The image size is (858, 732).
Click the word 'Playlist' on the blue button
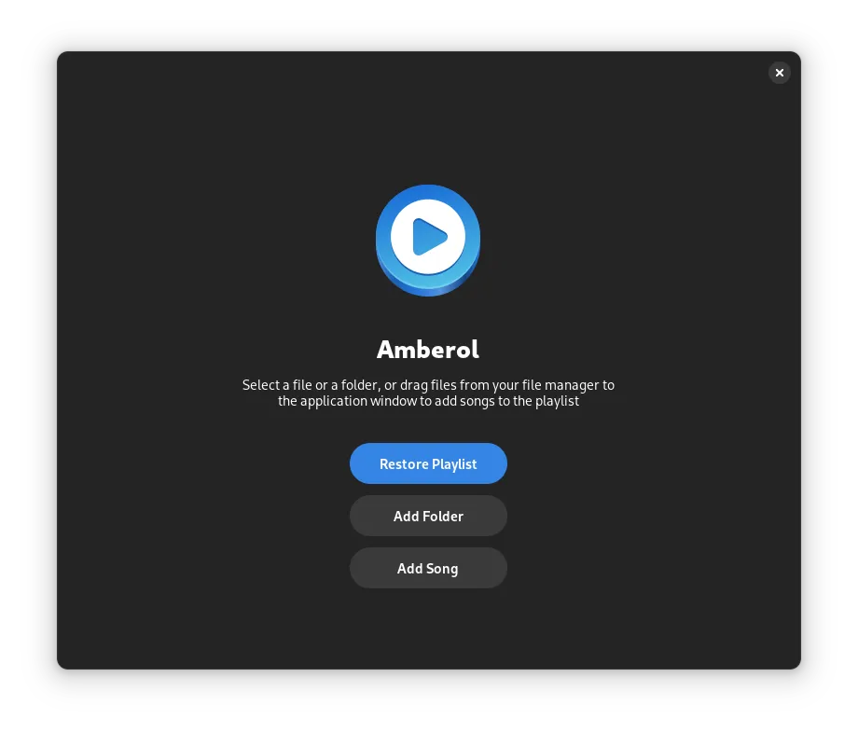click(x=454, y=464)
